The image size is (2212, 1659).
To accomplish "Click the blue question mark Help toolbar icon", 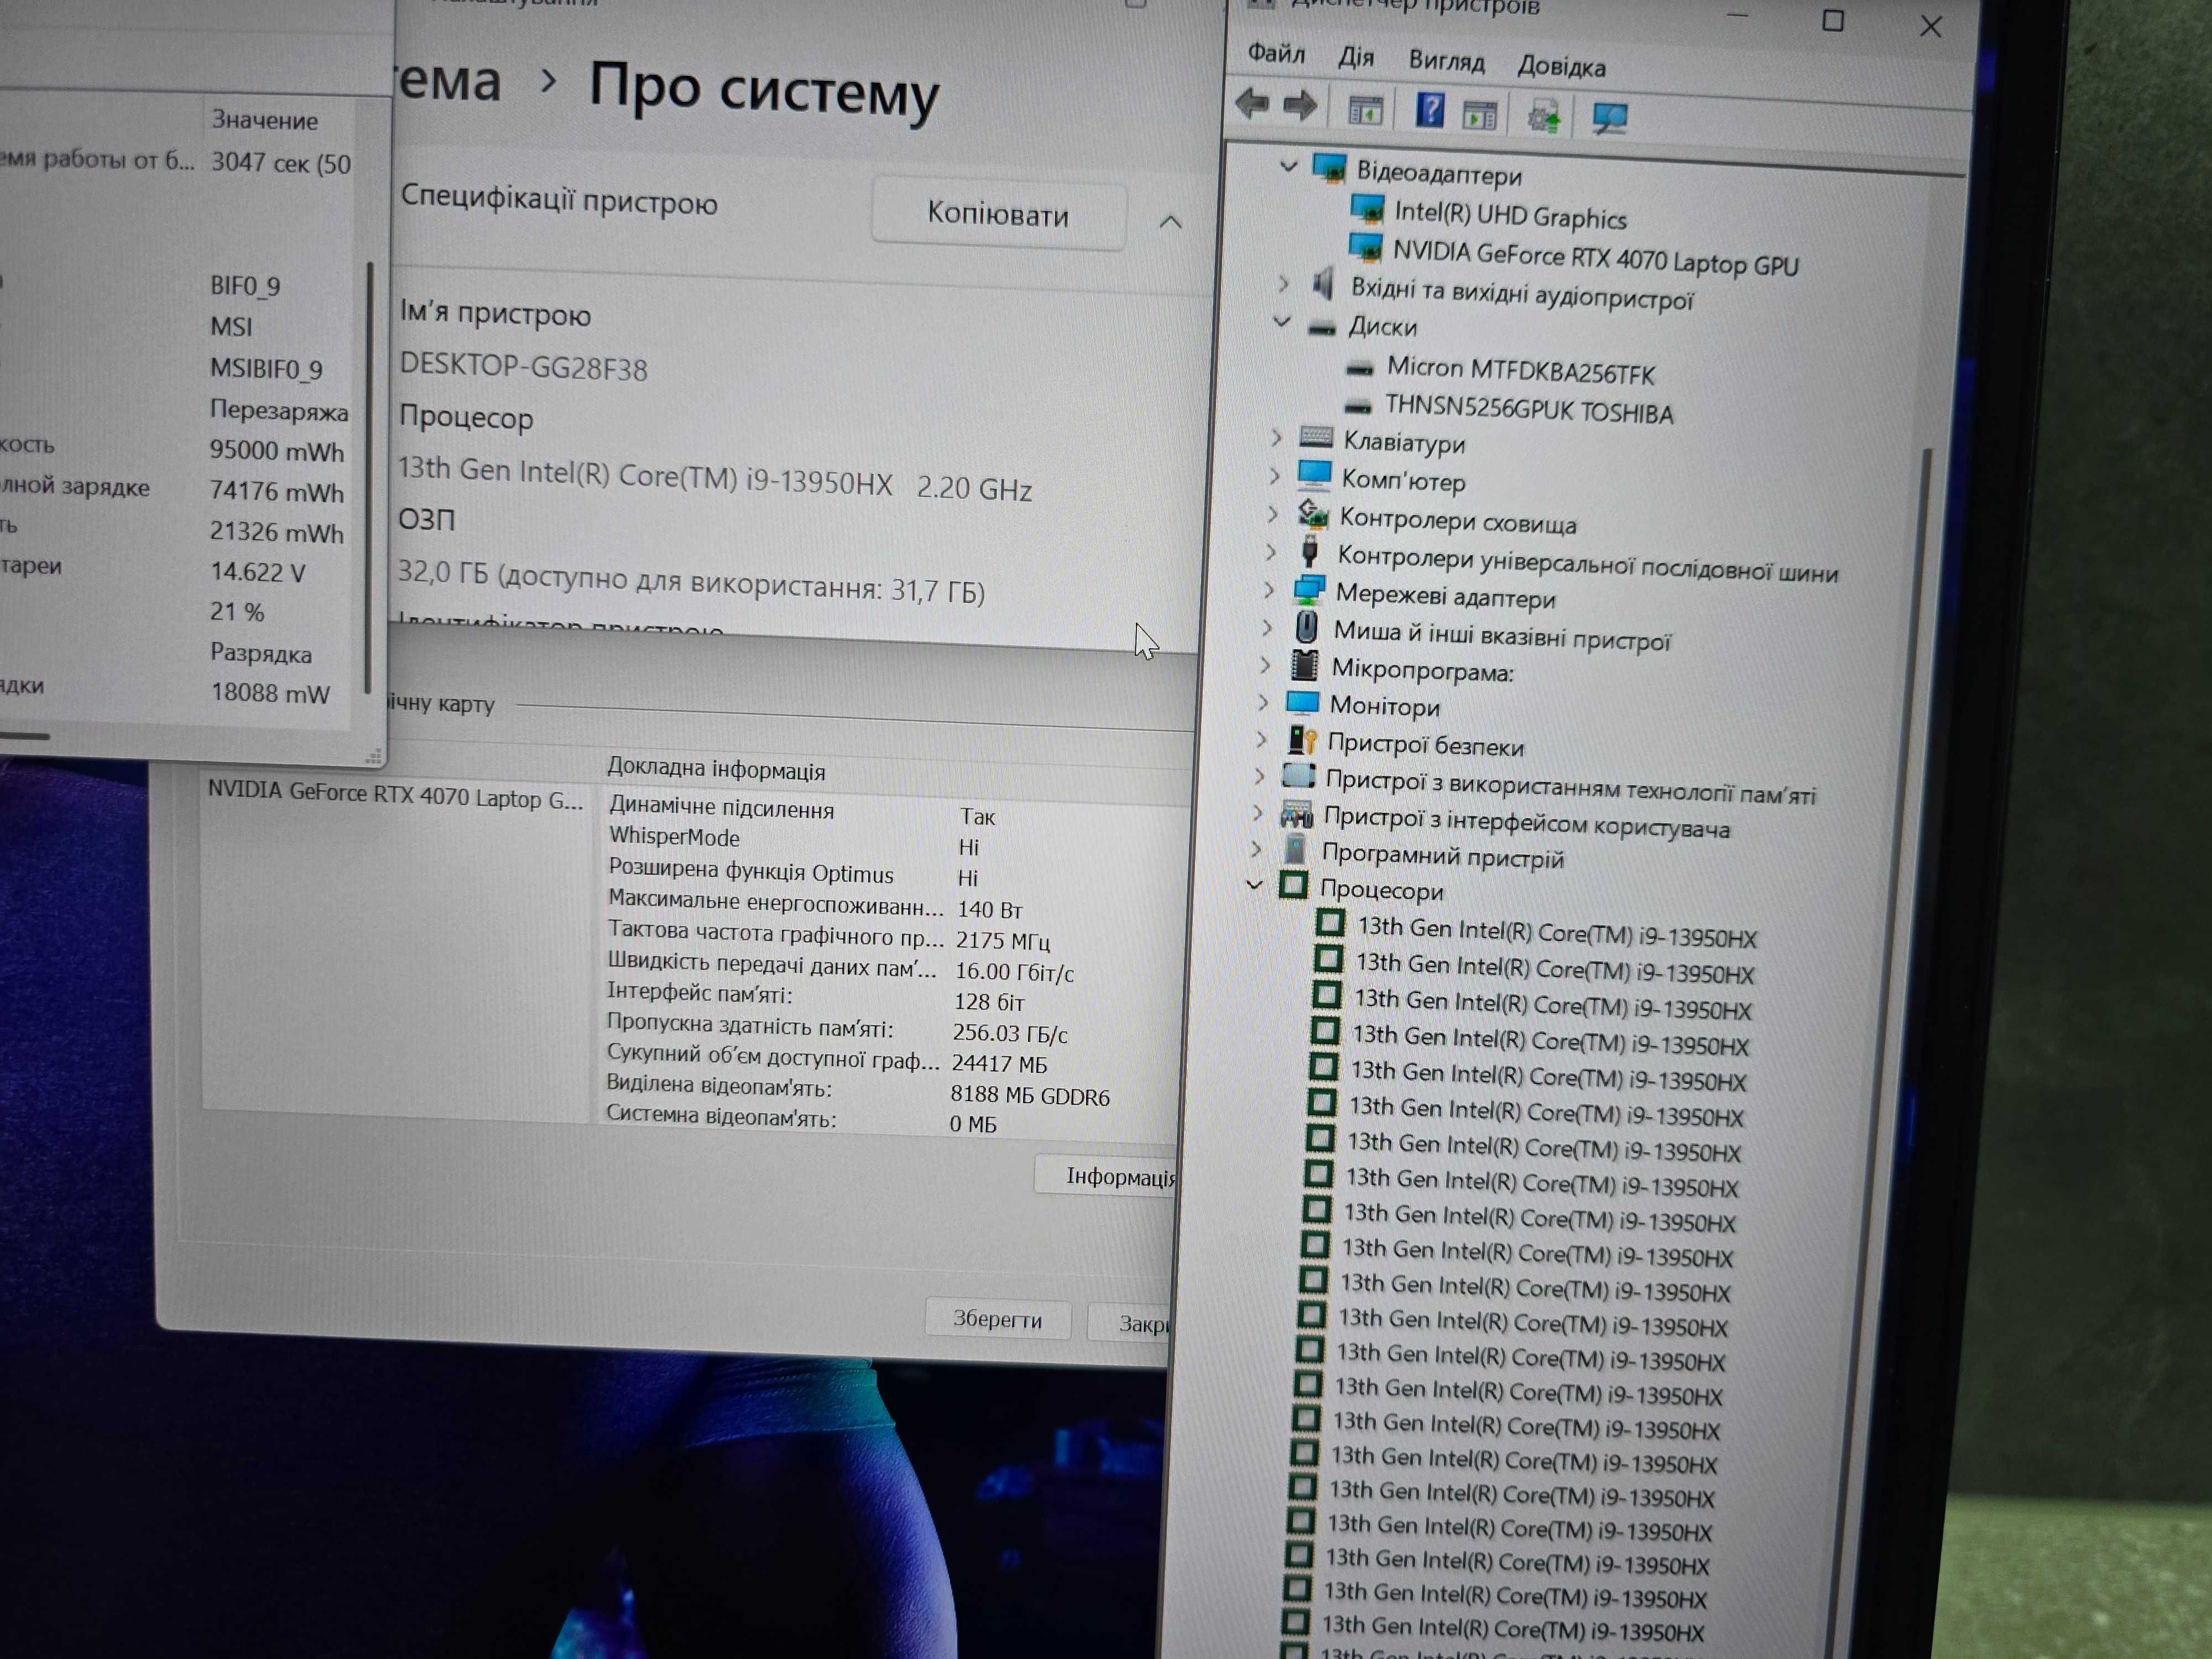I will pos(1430,109).
